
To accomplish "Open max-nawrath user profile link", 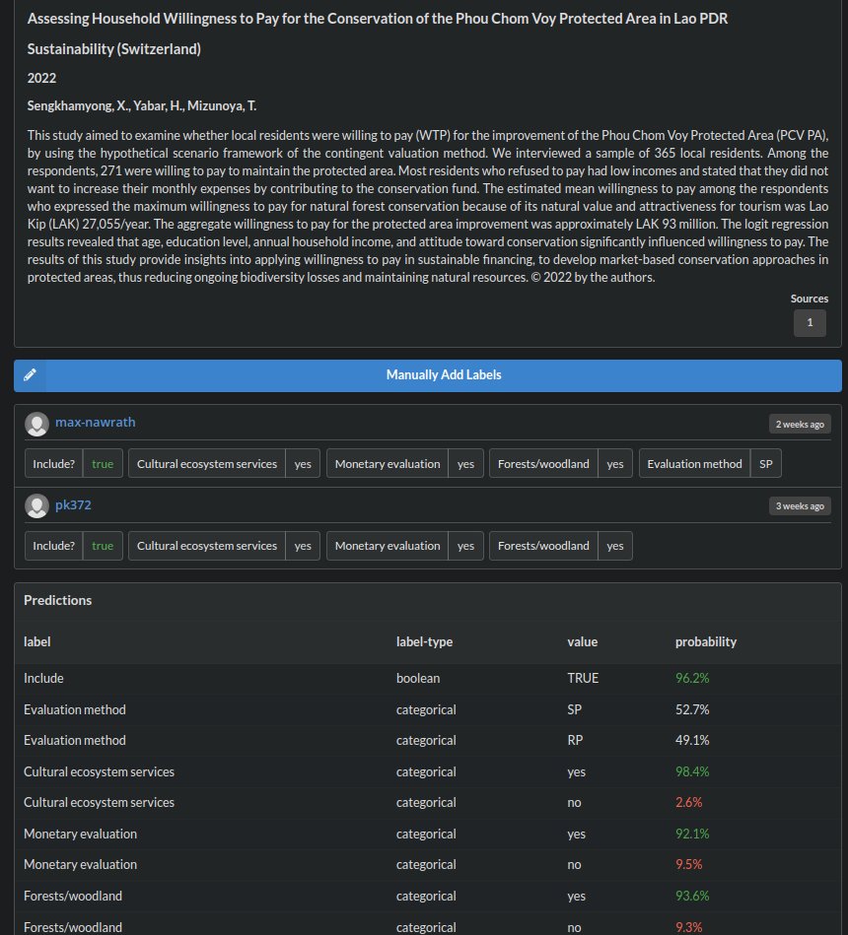I will pyautogui.click(x=96, y=423).
